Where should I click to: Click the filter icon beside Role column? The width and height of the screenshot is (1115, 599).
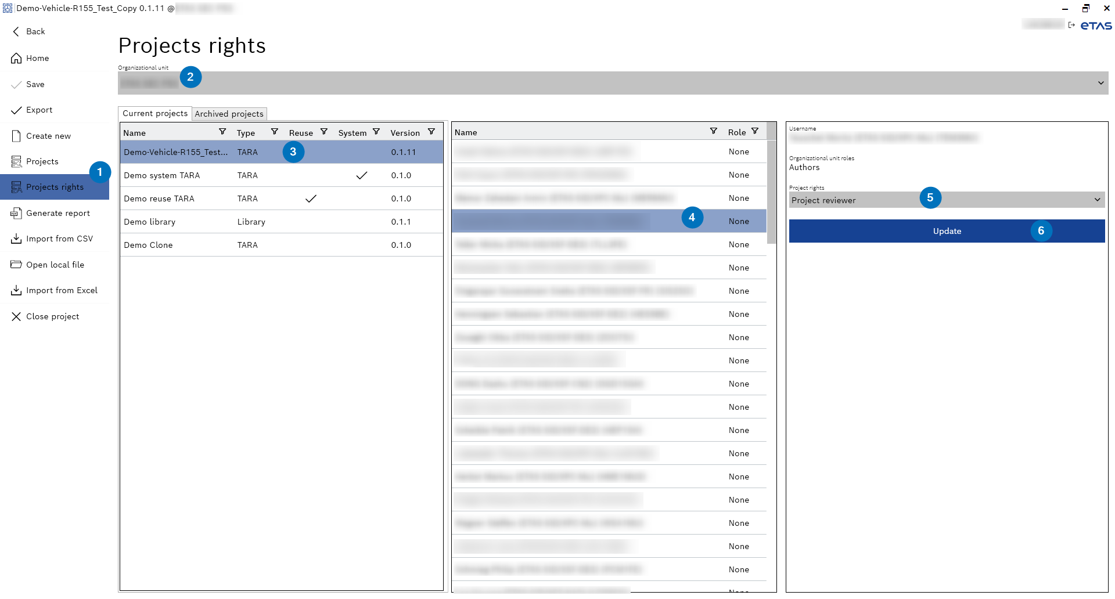coord(755,131)
